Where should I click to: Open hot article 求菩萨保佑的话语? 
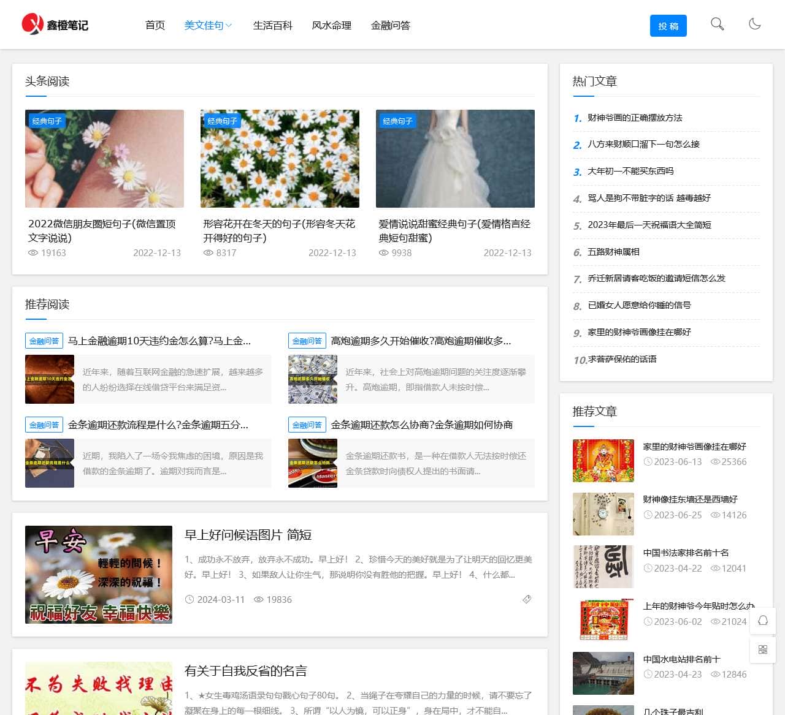point(622,359)
